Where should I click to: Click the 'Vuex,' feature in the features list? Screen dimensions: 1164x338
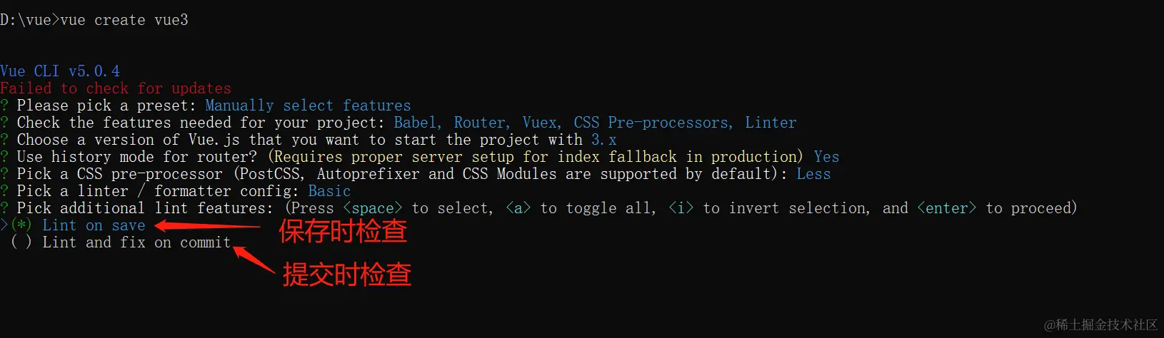(x=542, y=123)
